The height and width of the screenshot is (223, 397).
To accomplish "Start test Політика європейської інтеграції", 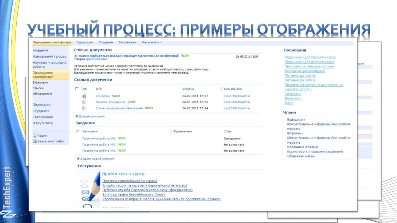I will click(129, 181).
